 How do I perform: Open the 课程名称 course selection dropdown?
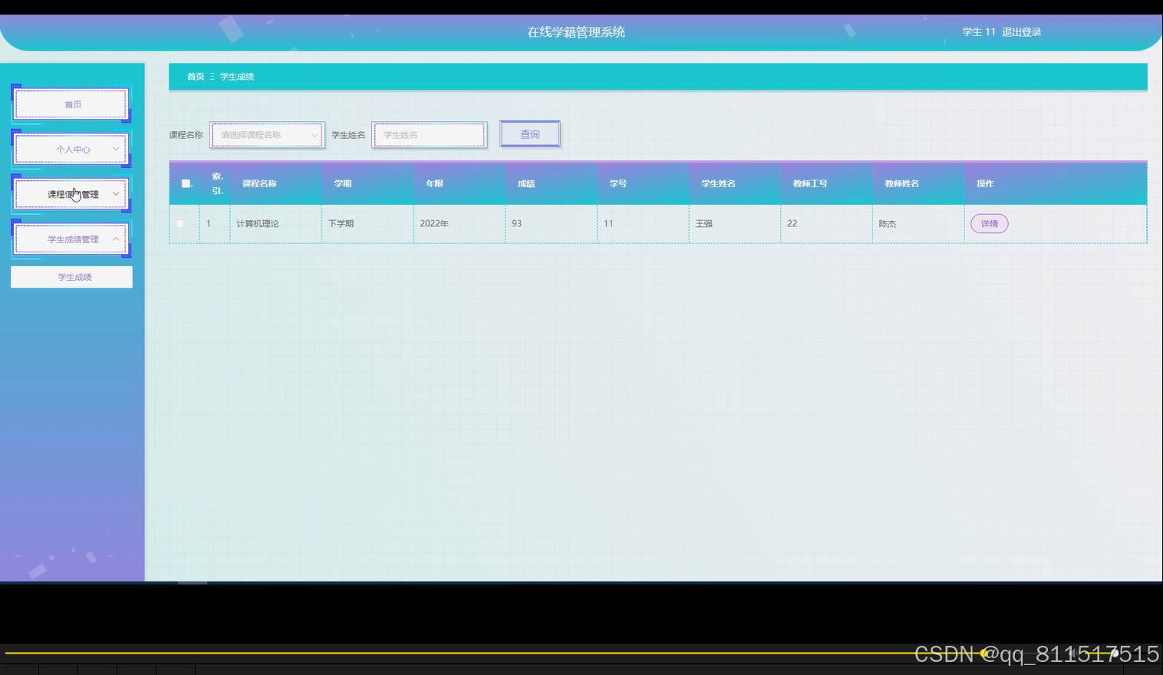click(x=267, y=135)
